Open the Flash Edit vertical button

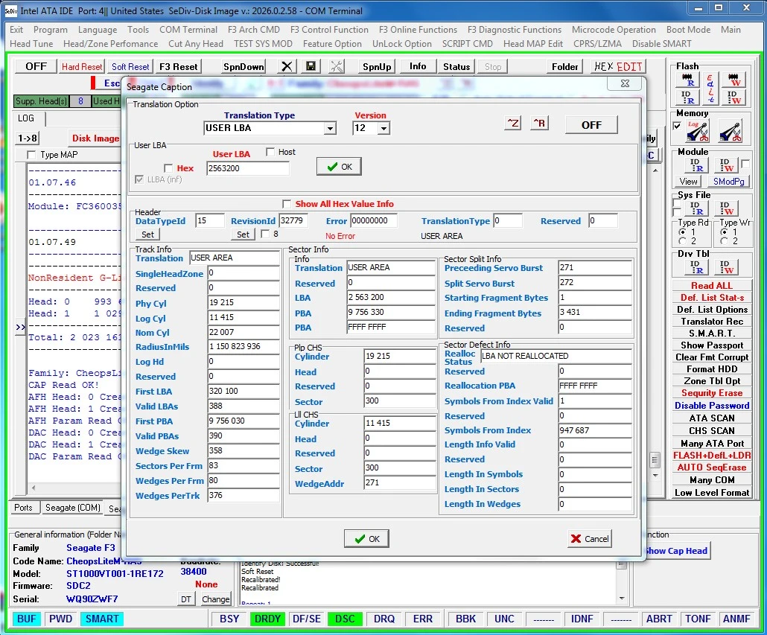coord(710,89)
